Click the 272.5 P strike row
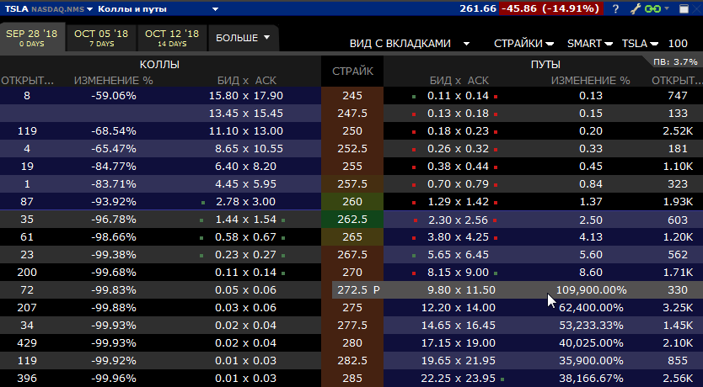Image resolution: width=703 pixels, height=387 pixels. point(358,289)
